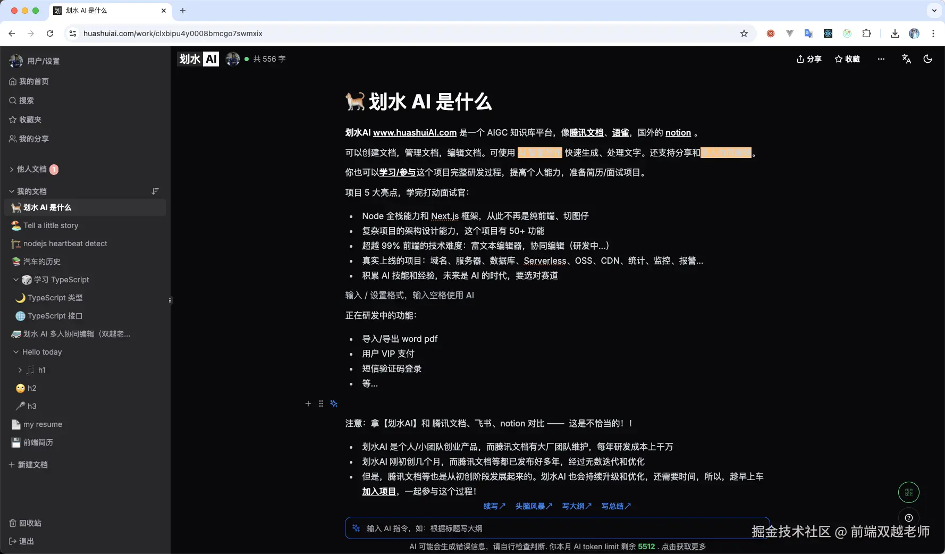
Task: Open the QR code panel at bottom right
Action: tap(909, 492)
